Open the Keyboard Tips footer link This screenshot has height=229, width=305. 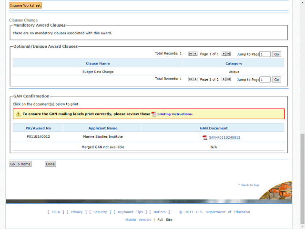click(130, 212)
